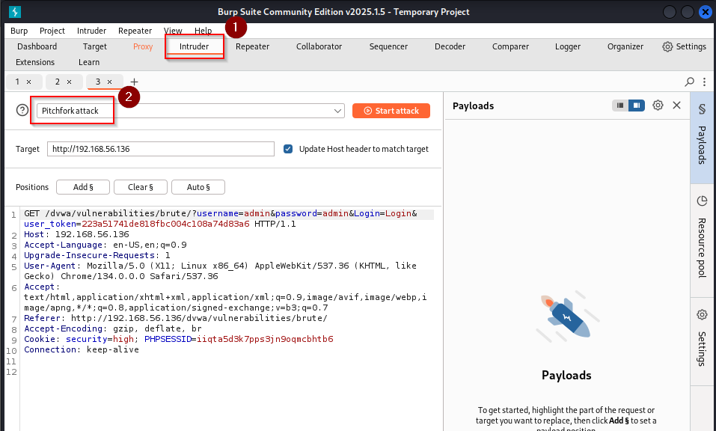
Task: Switch to the Collaborator tab
Action: point(319,46)
